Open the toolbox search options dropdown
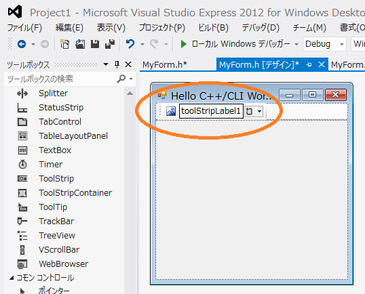 point(131,79)
